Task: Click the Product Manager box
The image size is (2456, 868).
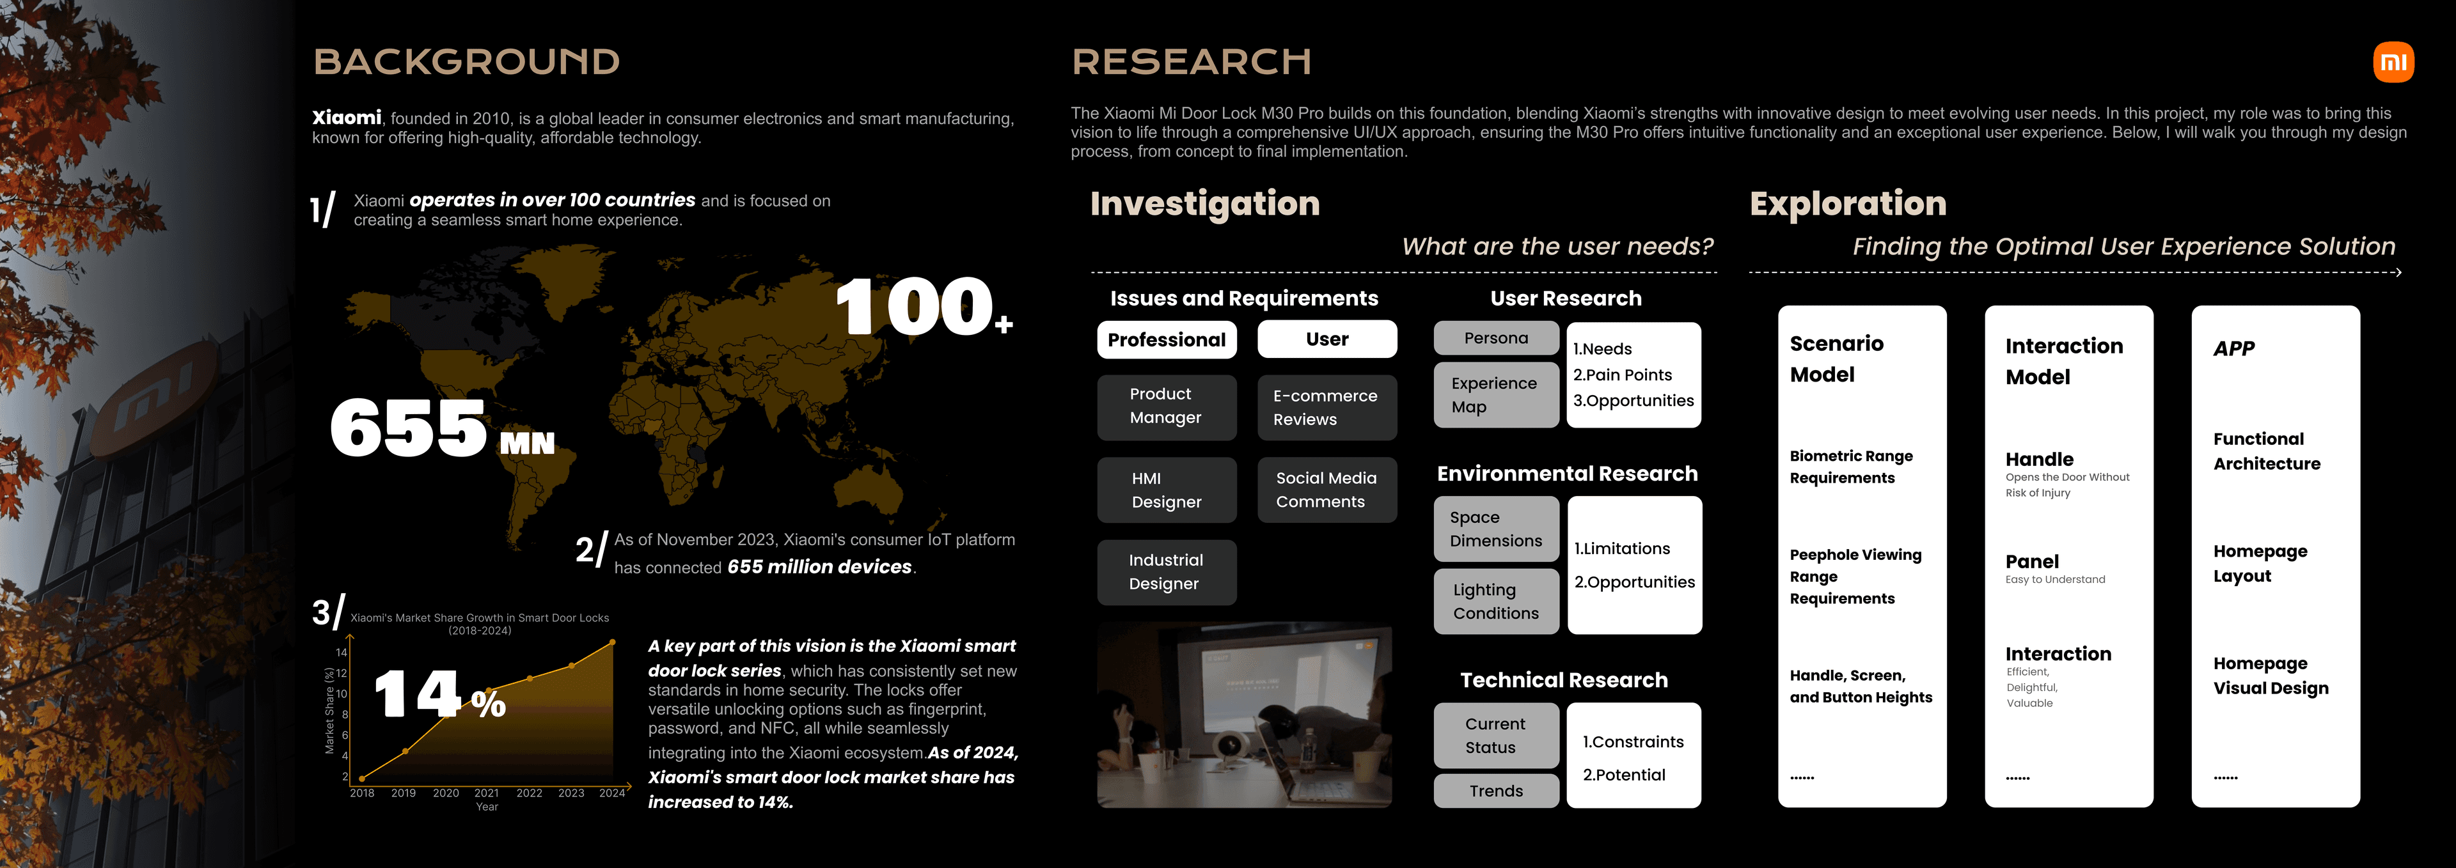Action: point(1166,407)
